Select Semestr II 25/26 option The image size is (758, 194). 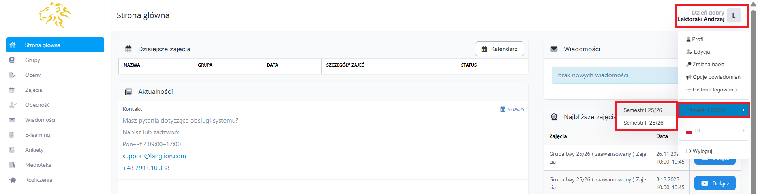[x=644, y=123]
